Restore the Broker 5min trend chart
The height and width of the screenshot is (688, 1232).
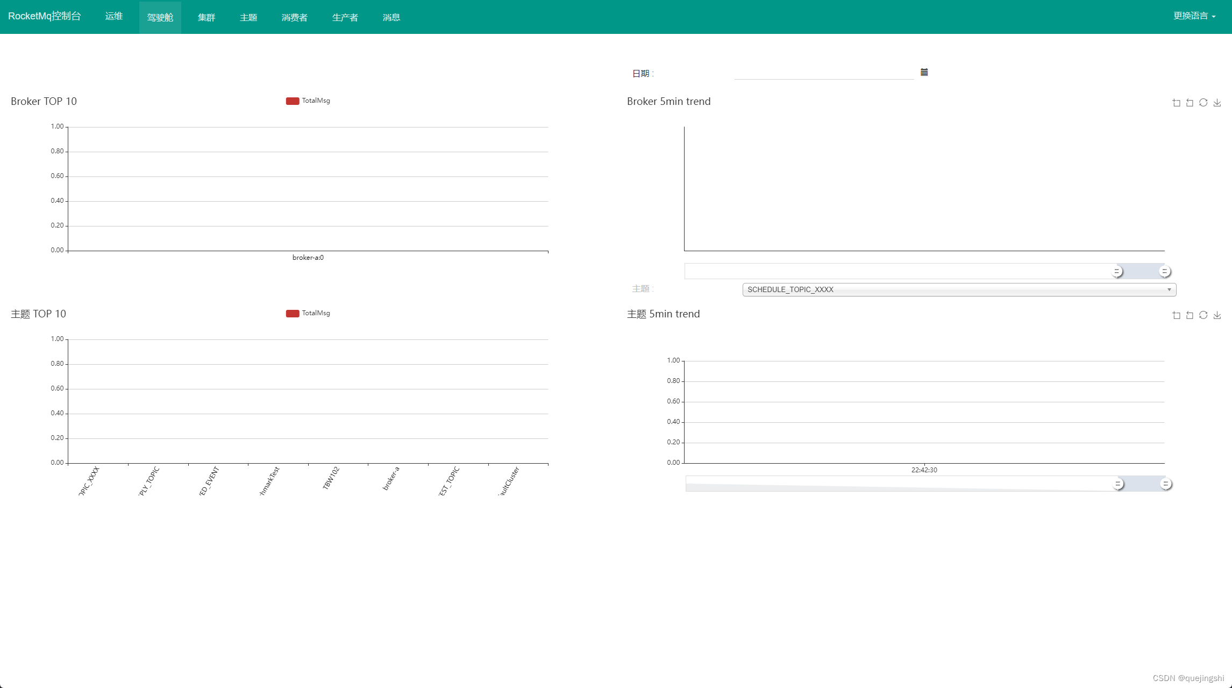coord(1203,103)
